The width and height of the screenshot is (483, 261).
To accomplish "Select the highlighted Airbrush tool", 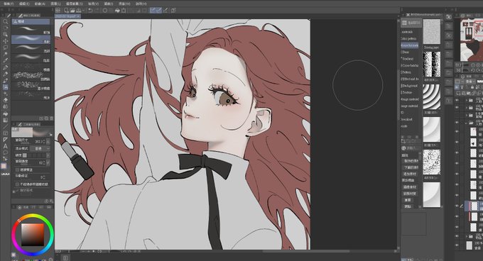I will (x=5, y=87).
